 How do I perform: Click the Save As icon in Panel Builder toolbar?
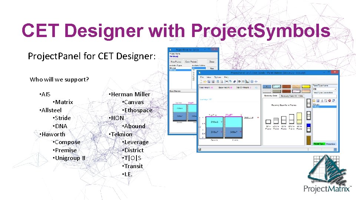pos(213,81)
